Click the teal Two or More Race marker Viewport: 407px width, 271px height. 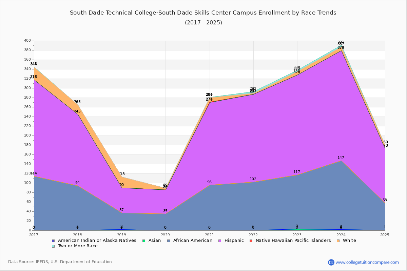53,246
